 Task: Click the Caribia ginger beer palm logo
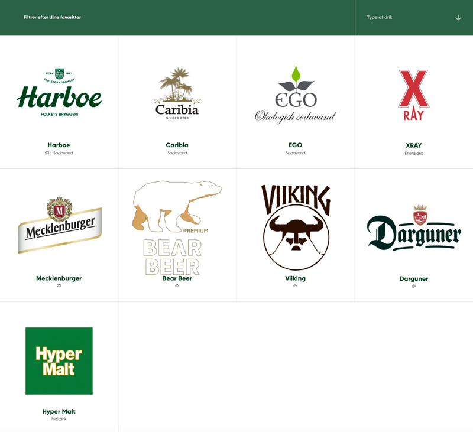click(x=177, y=95)
